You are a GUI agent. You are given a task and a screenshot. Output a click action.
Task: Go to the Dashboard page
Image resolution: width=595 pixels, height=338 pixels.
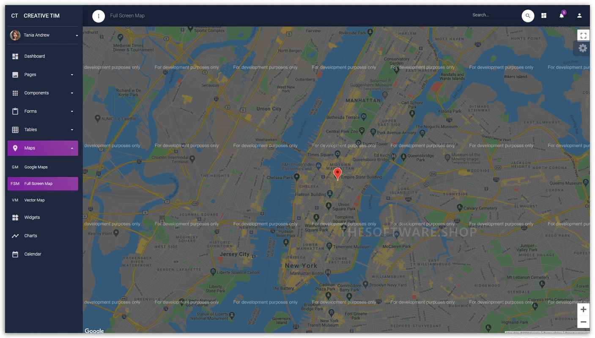(35, 56)
